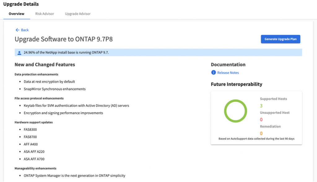
Task: Click the AFF A400 hardware list item
Action: pyautogui.click(x=31, y=144)
